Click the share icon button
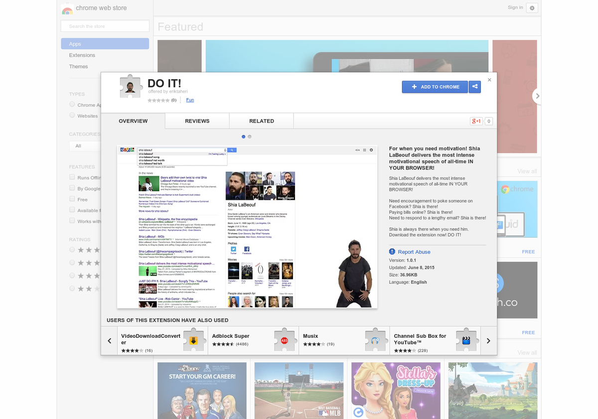Image resolution: width=598 pixels, height=419 pixels. pos(475,87)
